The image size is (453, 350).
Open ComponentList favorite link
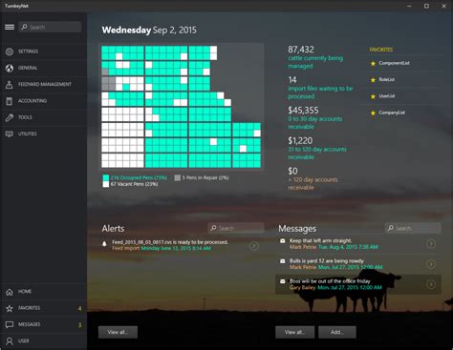pos(394,63)
